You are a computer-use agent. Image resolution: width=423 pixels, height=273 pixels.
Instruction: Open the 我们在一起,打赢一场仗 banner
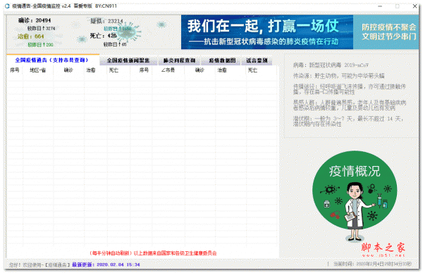coord(267,32)
